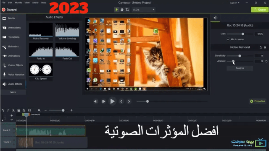The width and height of the screenshot is (269, 151).
Task: Reset the Amount value to default
Action: click(x=266, y=61)
